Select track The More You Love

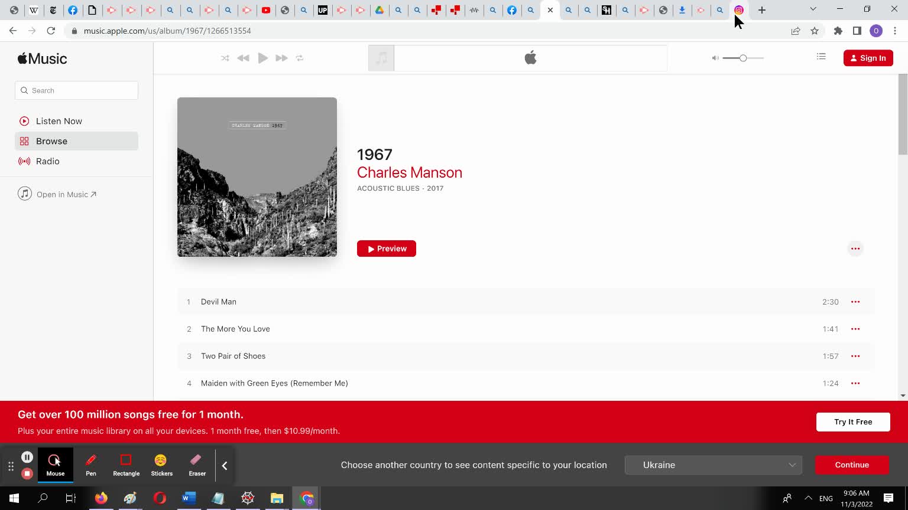point(526,329)
